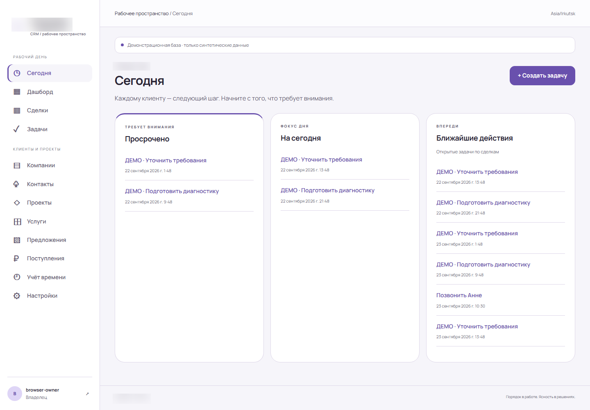Screen dimensions: 590x410
Task: Click the gear icon beside Настройки
Action: click(x=17, y=296)
